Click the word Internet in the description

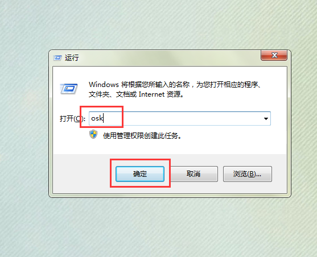coord(151,94)
